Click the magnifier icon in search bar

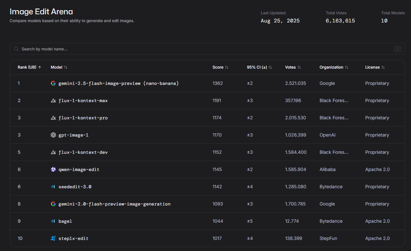point(16,49)
